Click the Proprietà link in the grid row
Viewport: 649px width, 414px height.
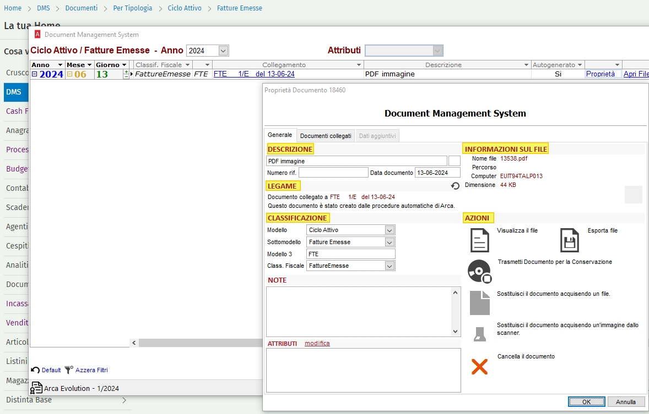point(600,74)
